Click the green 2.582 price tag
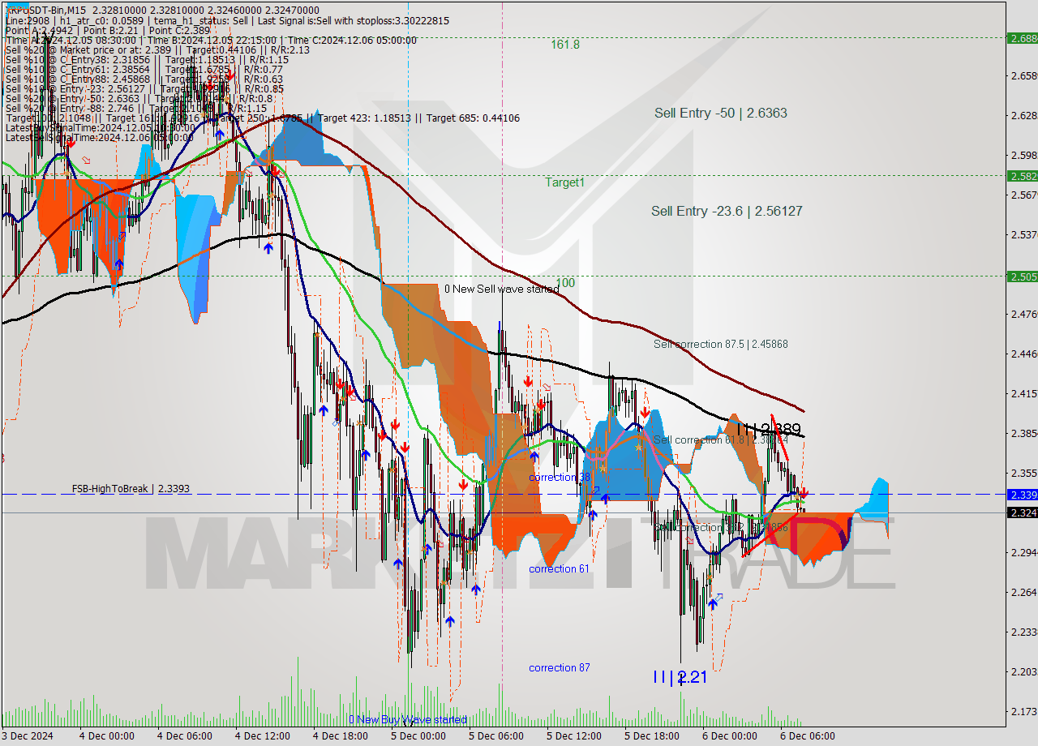This screenshot has height=746, width=1038. click(1022, 176)
